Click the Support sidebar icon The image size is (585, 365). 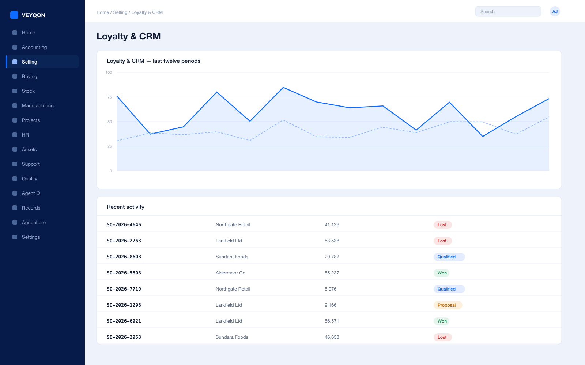coord(15,164)
